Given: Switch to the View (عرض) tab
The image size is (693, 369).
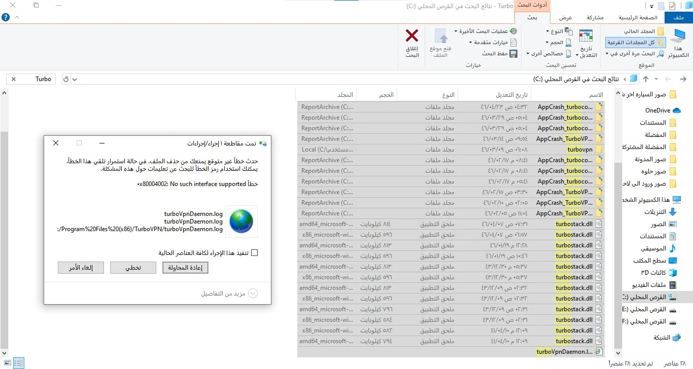Looking at the screenshot, I should pyautogui.click(x=565, y=18).
